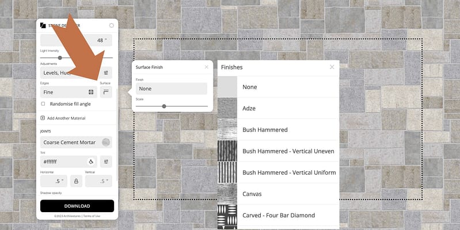Enable Randomise fill angle checkbox
The height and width of the screenshot is (230, 460).
[44, 104]
